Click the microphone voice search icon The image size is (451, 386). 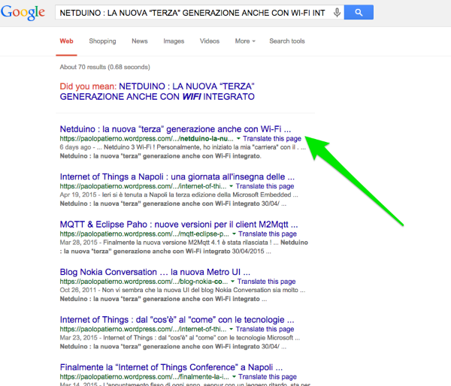pyautogui.click(x=336, y=13)
